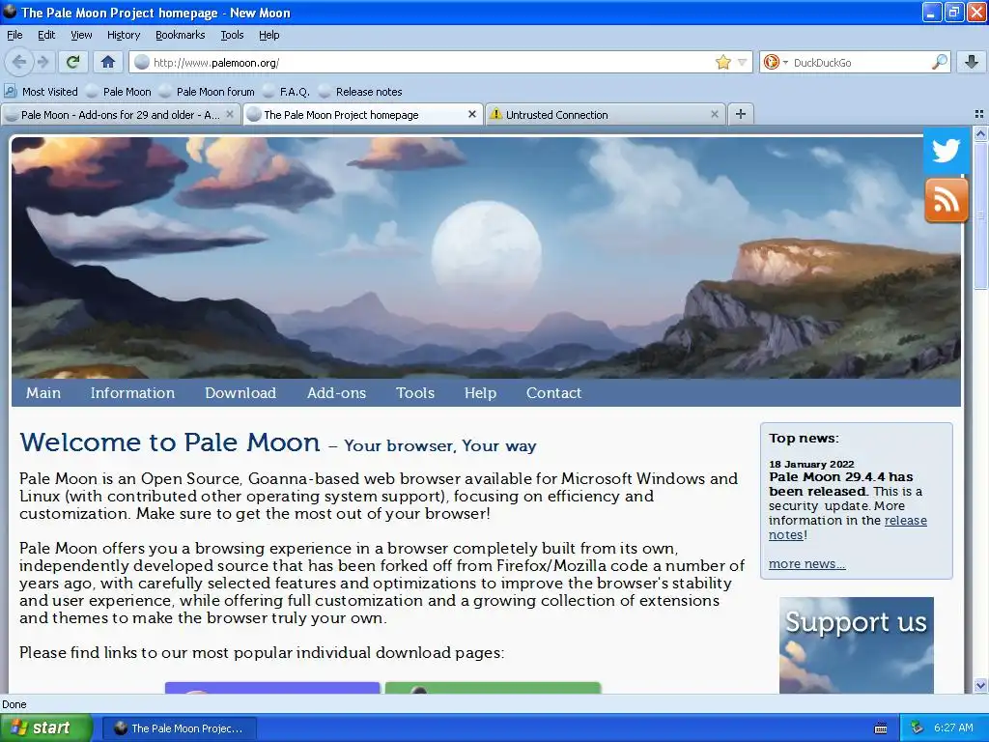Open the Help menu

coord(268,35)
